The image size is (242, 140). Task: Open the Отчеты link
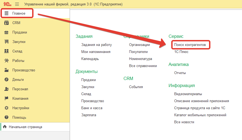180,73
